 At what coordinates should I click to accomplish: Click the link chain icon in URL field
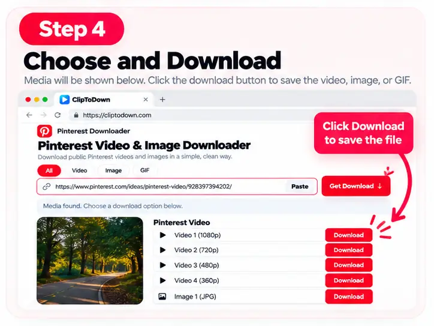tap(47, 187)
